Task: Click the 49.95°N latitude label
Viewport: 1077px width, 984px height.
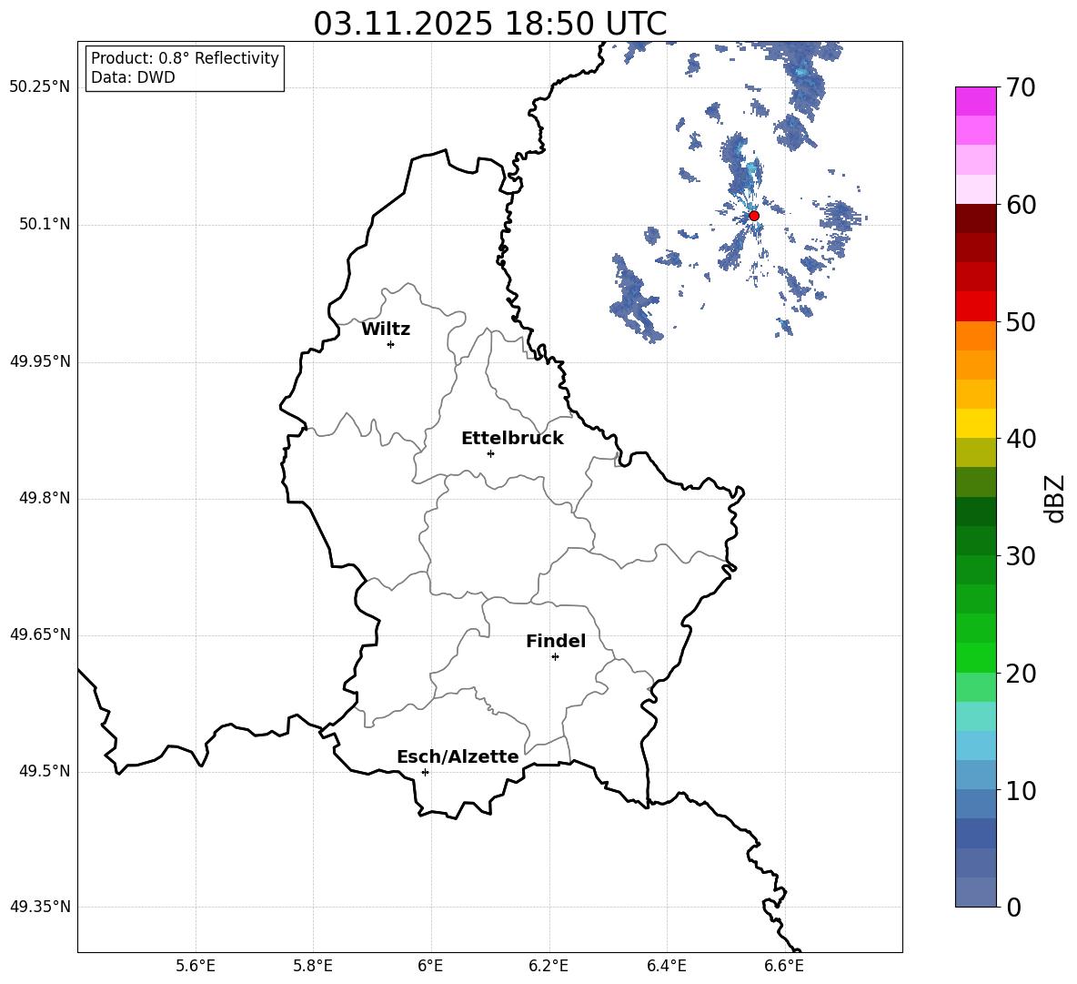Action: (x=40, y=360)
